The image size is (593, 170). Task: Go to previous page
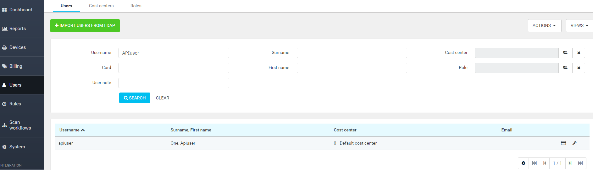545,163
